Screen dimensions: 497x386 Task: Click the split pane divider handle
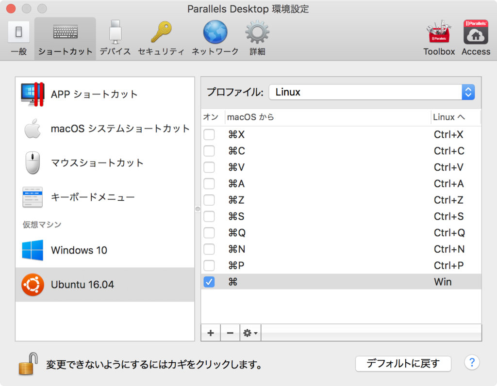[198, 209]
